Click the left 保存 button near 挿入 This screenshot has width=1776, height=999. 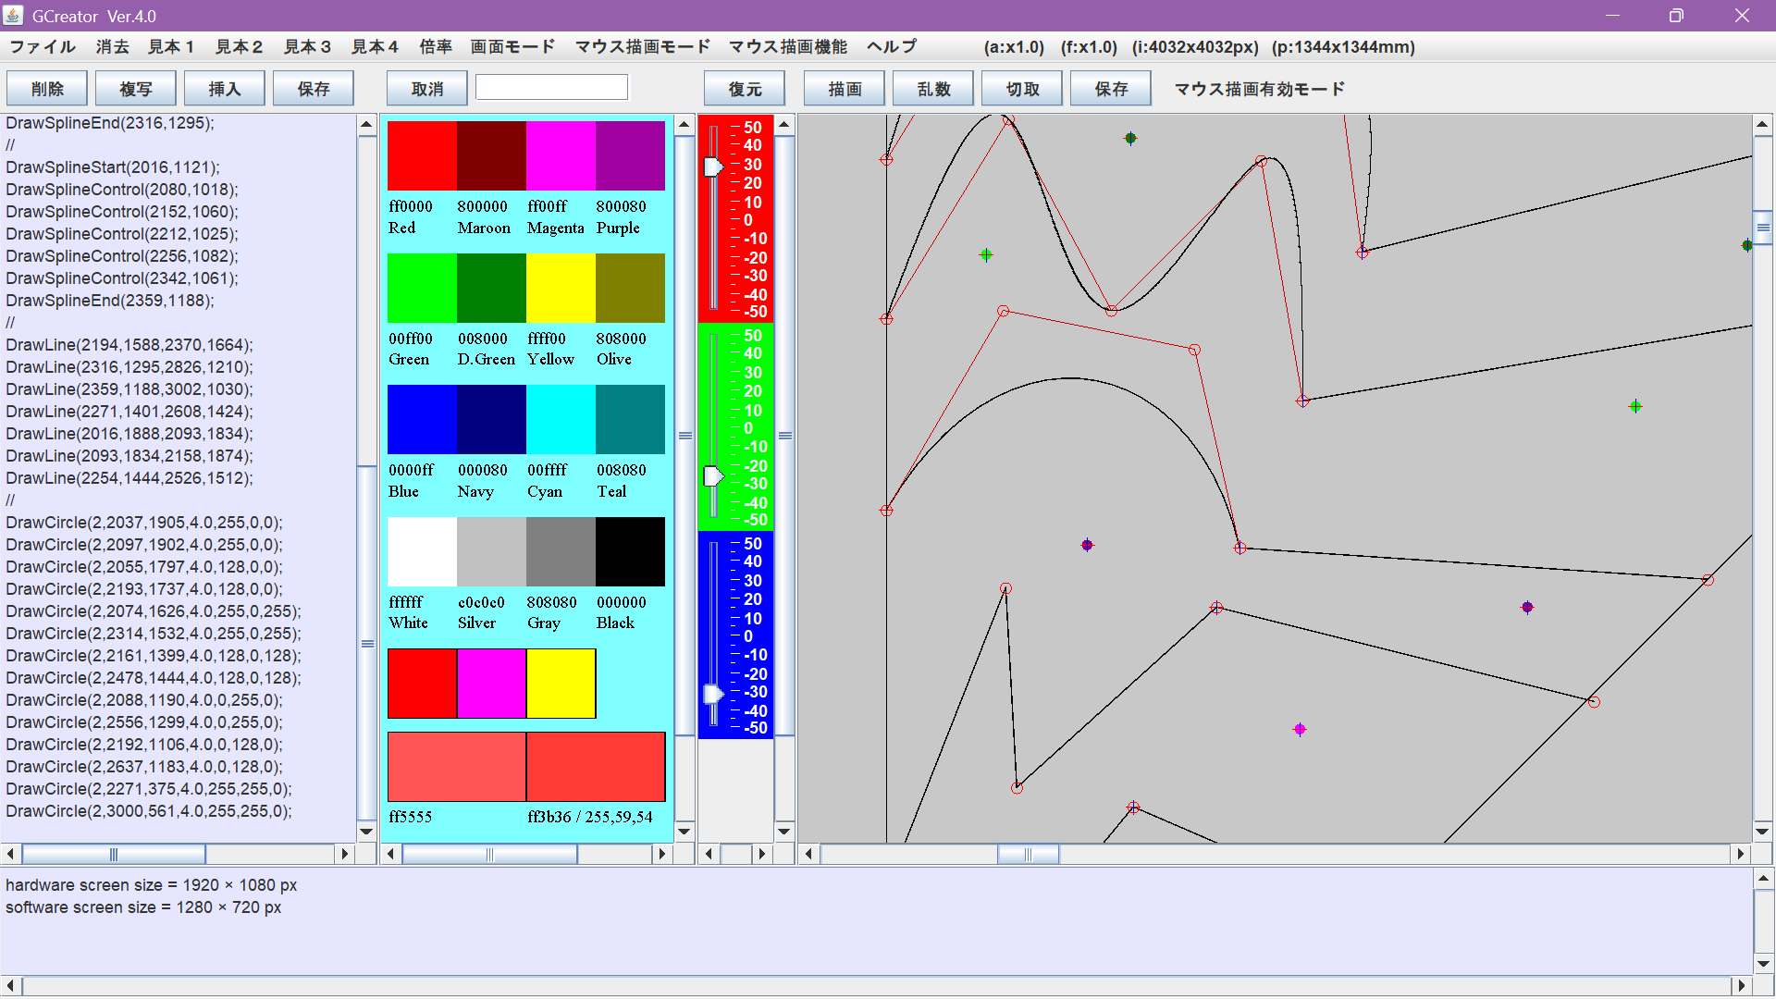point(314,89)
